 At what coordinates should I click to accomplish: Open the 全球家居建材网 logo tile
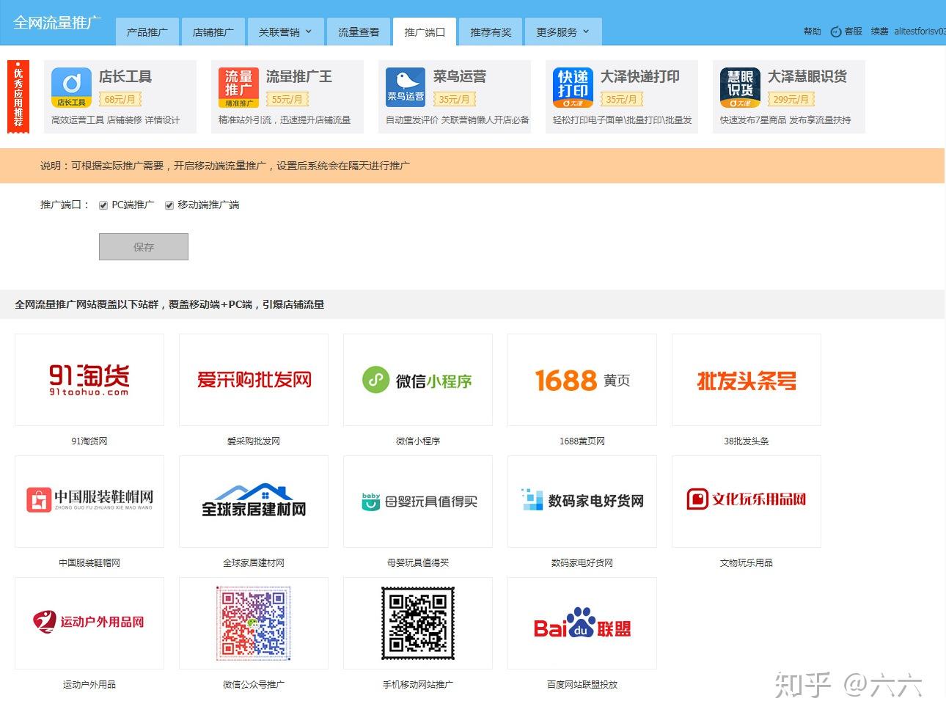click(254, 502)
